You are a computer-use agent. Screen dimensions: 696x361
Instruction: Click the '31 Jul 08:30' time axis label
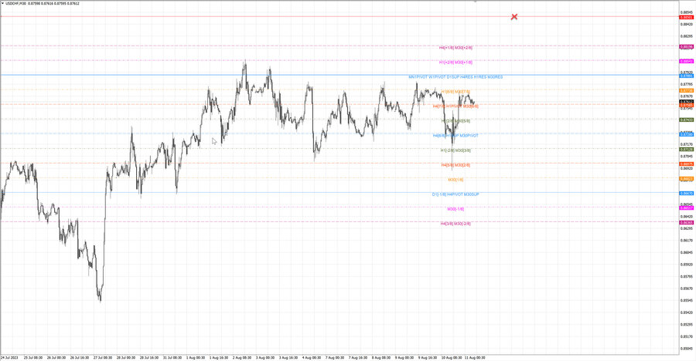[x=172, y=357]
